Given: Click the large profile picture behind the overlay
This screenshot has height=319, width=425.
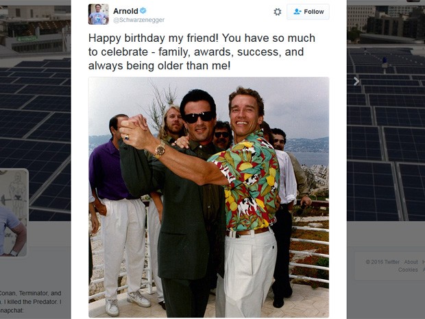Looking at the screenshot, I should click(14, 213).
